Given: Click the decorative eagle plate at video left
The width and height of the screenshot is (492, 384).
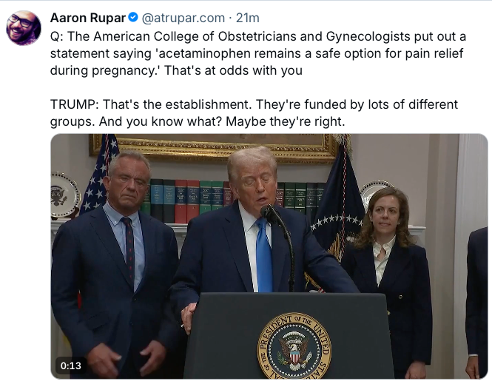Looking at the screenshot, I should [x=64, y=195].
